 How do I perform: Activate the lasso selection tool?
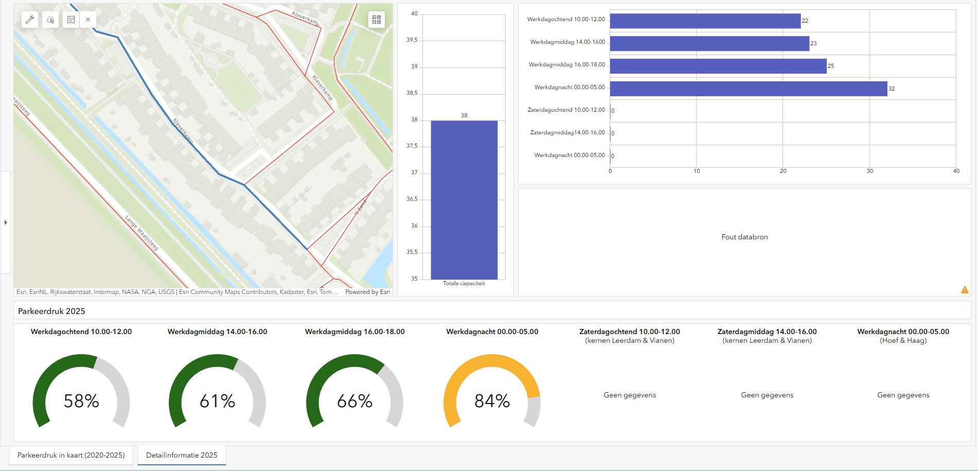(x=50, y=20)
